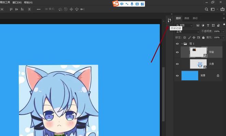Toggle lock position move icon
The width and height of the screenshot is (226, 136).
coord(194,37)
